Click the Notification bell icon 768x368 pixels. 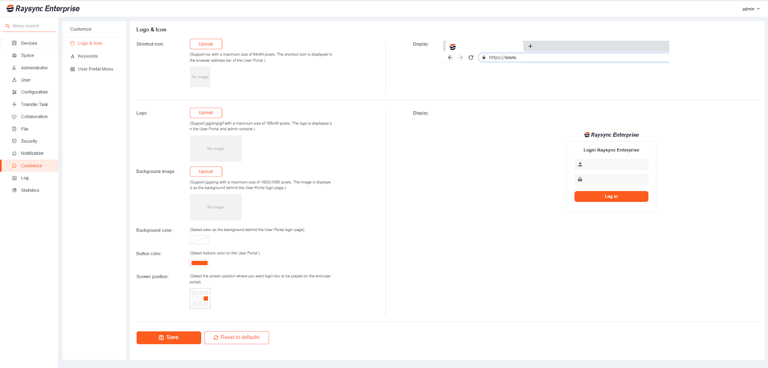[x=14, y=154]
